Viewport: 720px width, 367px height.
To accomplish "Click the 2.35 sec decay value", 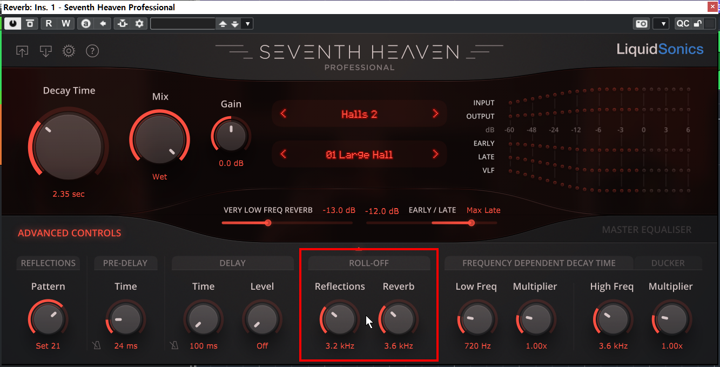I will 69,194.
